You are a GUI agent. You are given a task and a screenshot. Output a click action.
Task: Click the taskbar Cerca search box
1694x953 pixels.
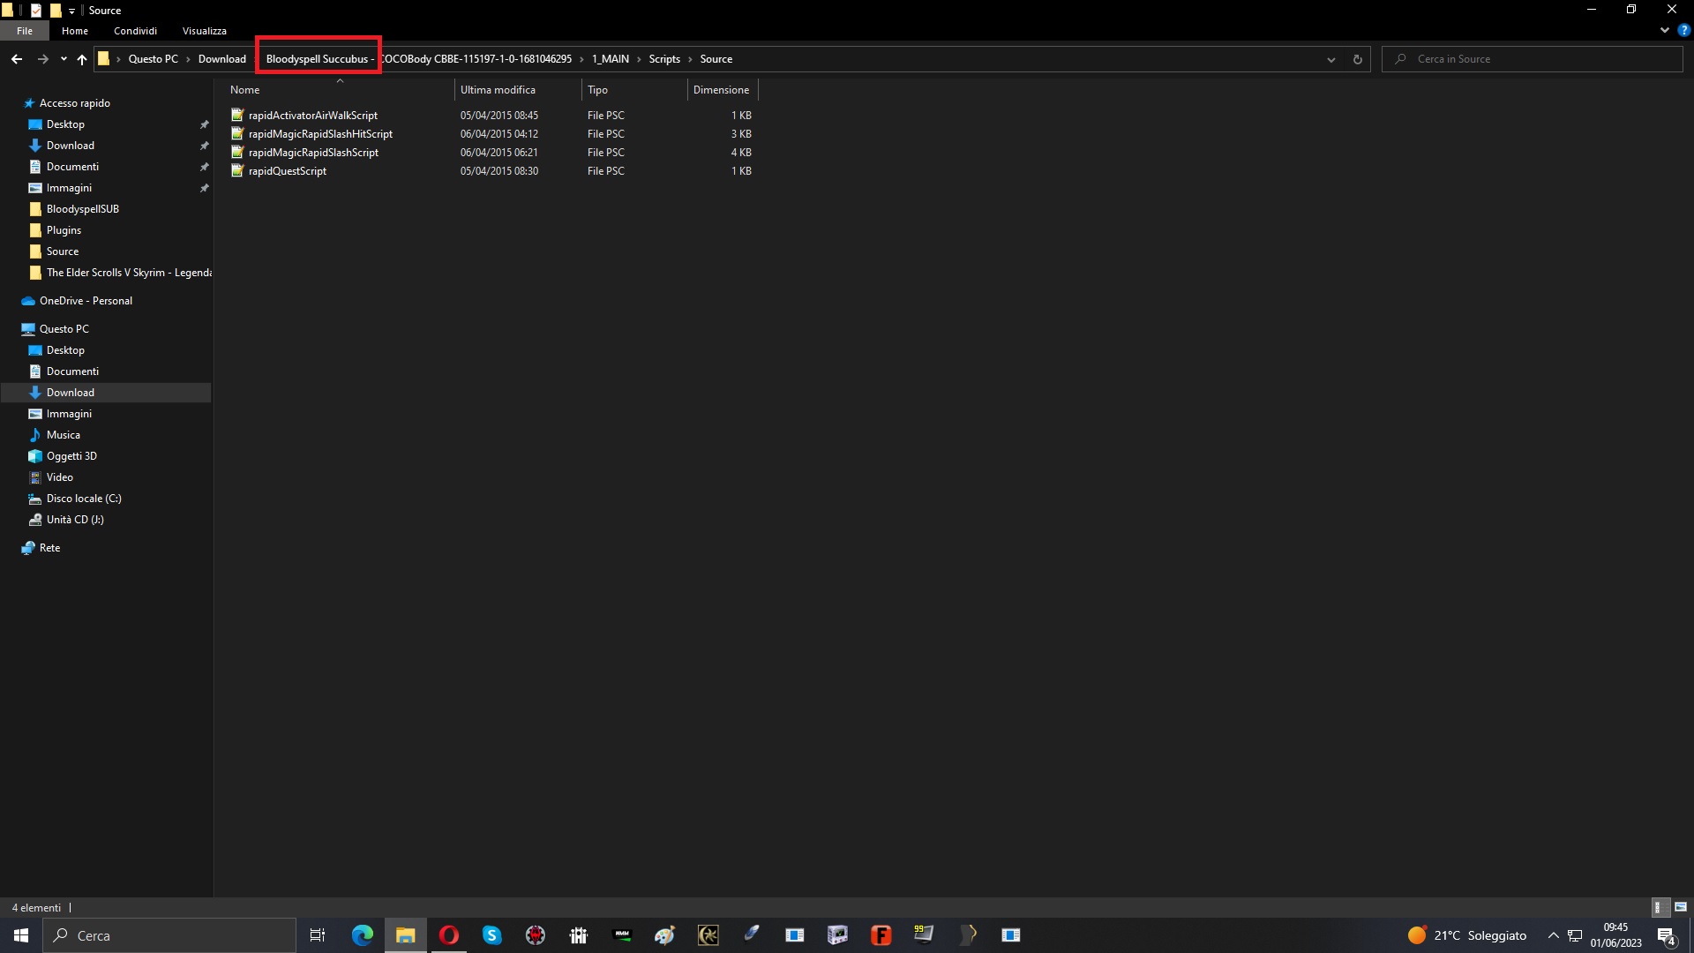[x=169, y=935]
